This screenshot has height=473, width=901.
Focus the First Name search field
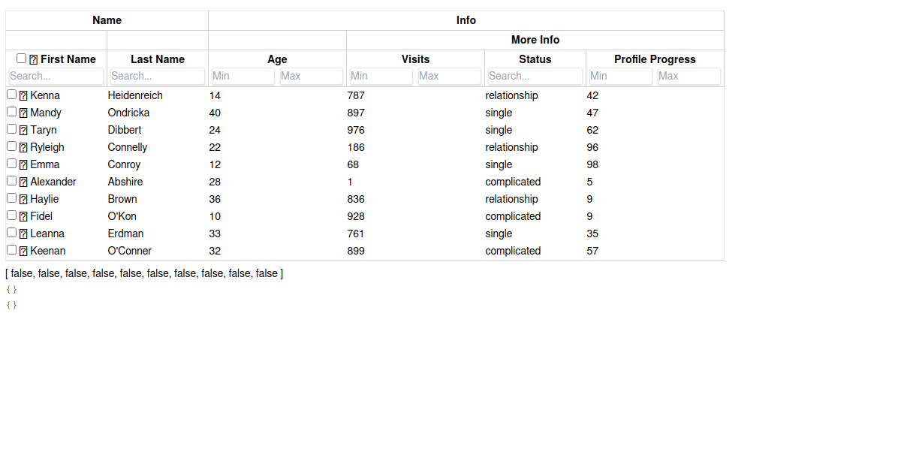click(x=56, y=76)
